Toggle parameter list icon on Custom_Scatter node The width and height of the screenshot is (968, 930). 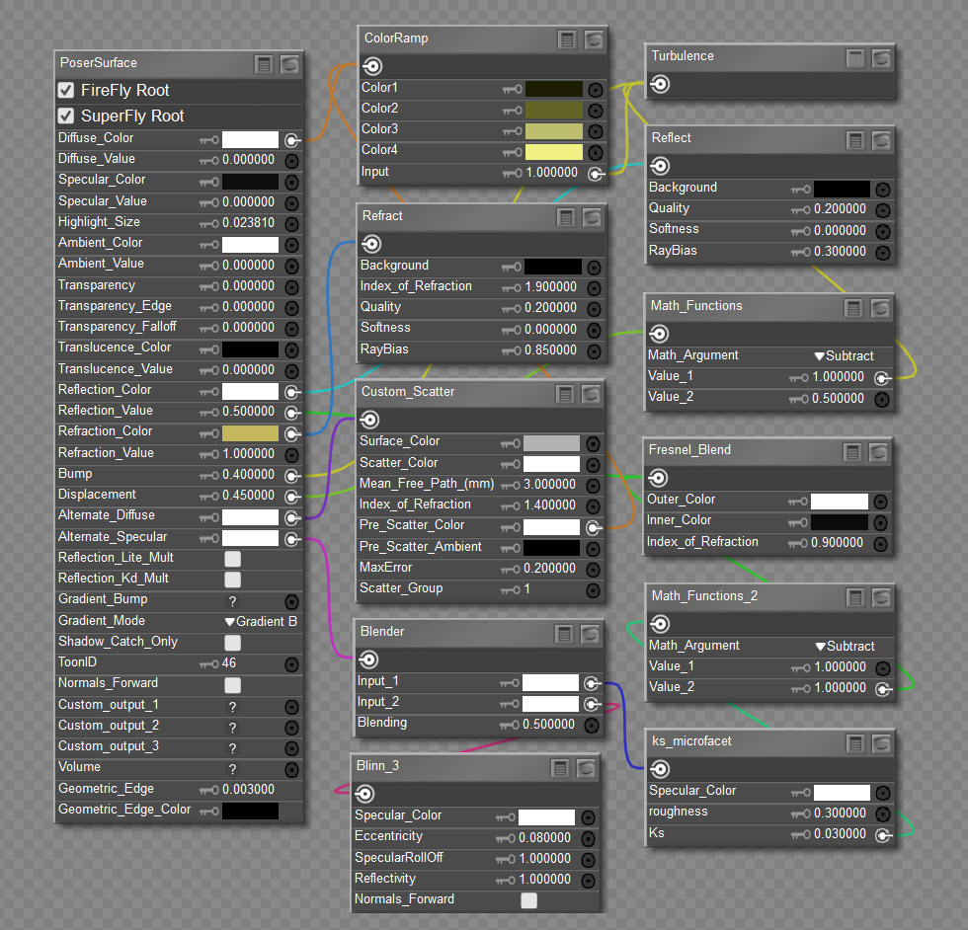(x=565, y=394)
